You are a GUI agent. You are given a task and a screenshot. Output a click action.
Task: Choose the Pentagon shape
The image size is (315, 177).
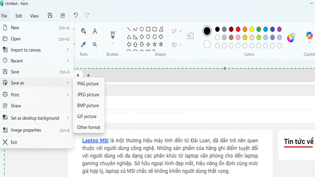148,37
